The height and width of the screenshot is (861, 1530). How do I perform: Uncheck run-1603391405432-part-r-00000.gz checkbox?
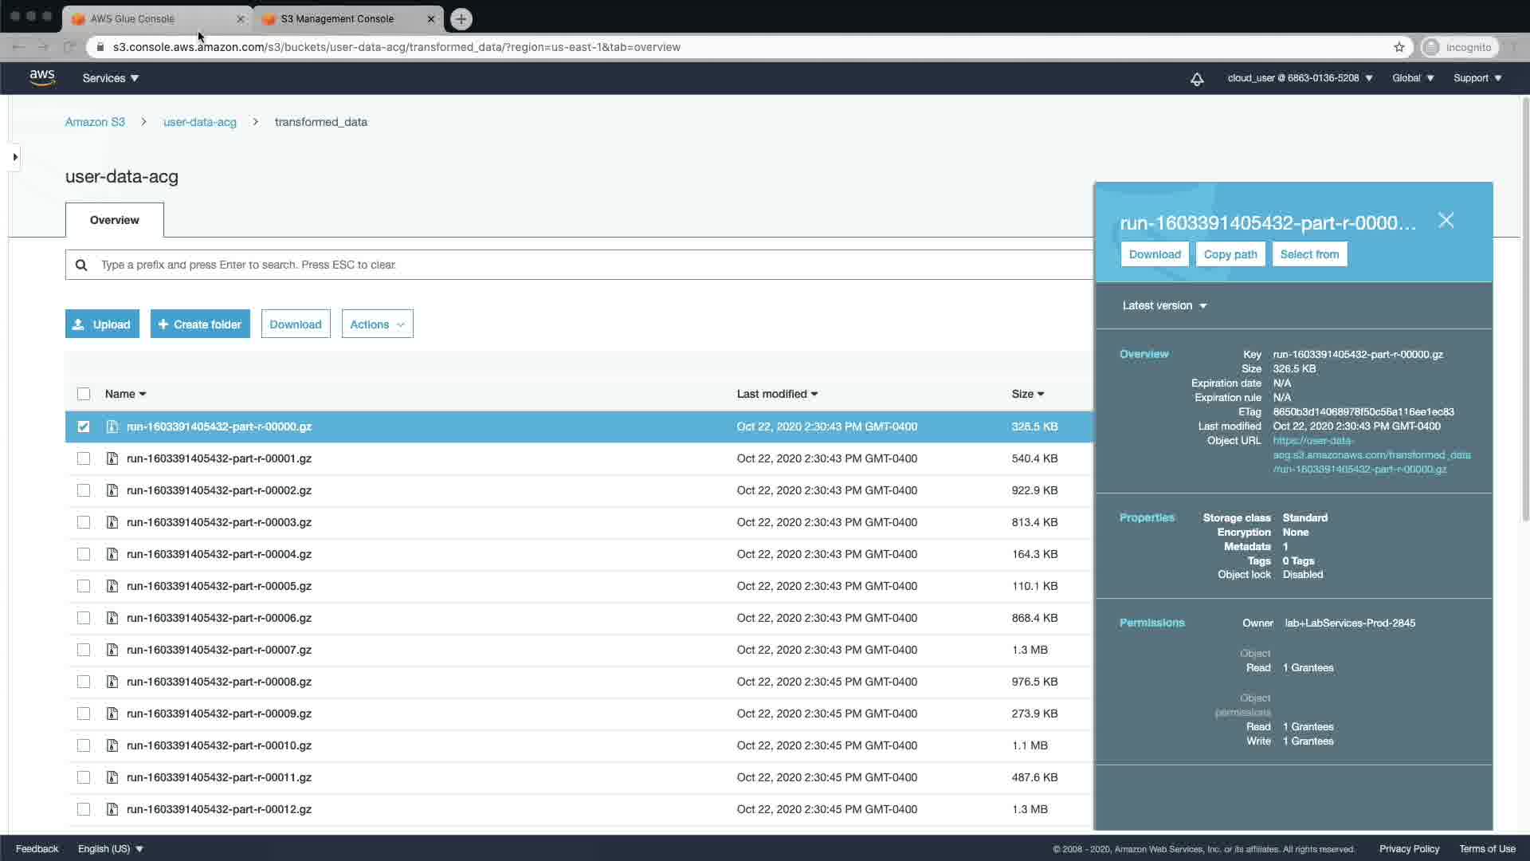(84, 427)
